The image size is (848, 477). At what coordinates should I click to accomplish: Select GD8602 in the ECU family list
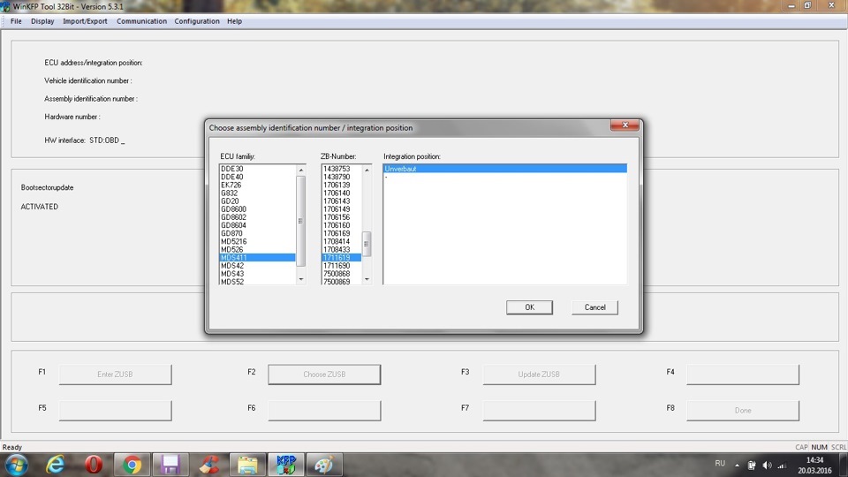pyautogui.click(x=234, y=217)
